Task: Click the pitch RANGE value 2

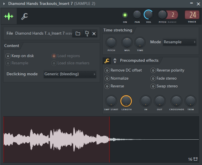Action: point(173,15)
